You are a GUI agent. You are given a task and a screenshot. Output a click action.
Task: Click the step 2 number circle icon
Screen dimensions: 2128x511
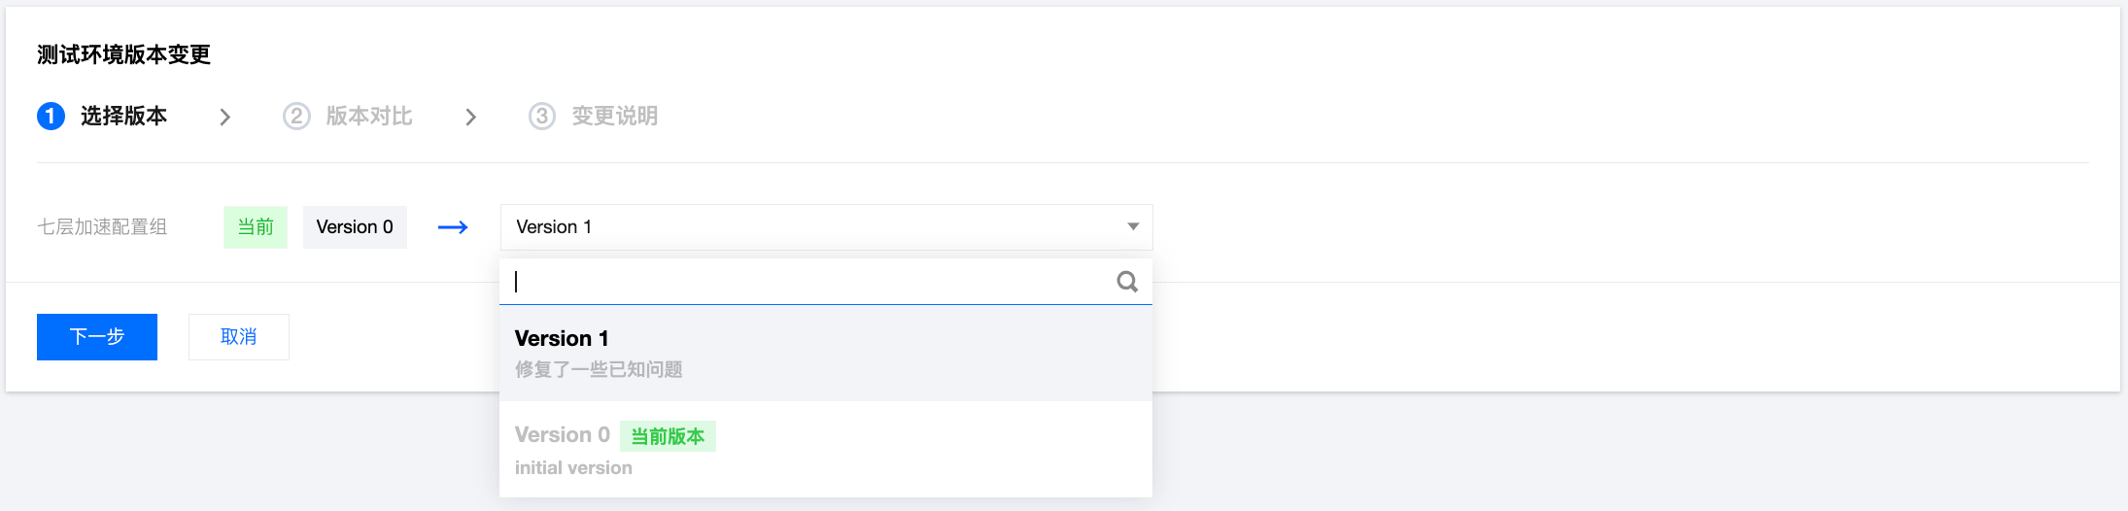[x=296, y=117]
